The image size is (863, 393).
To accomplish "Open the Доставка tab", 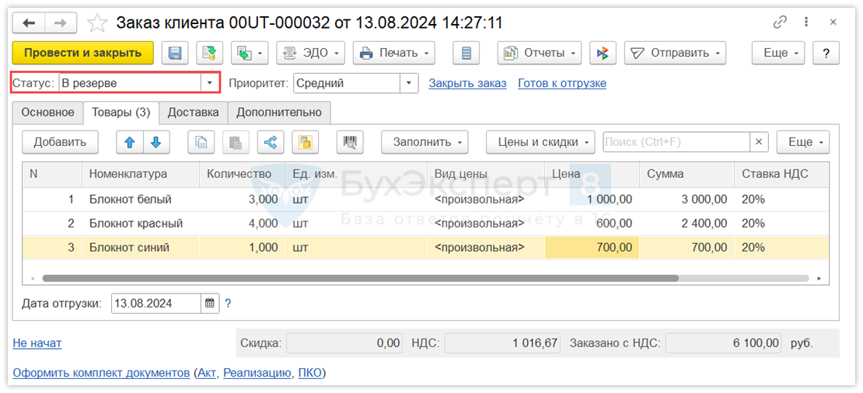I will 193,112.
